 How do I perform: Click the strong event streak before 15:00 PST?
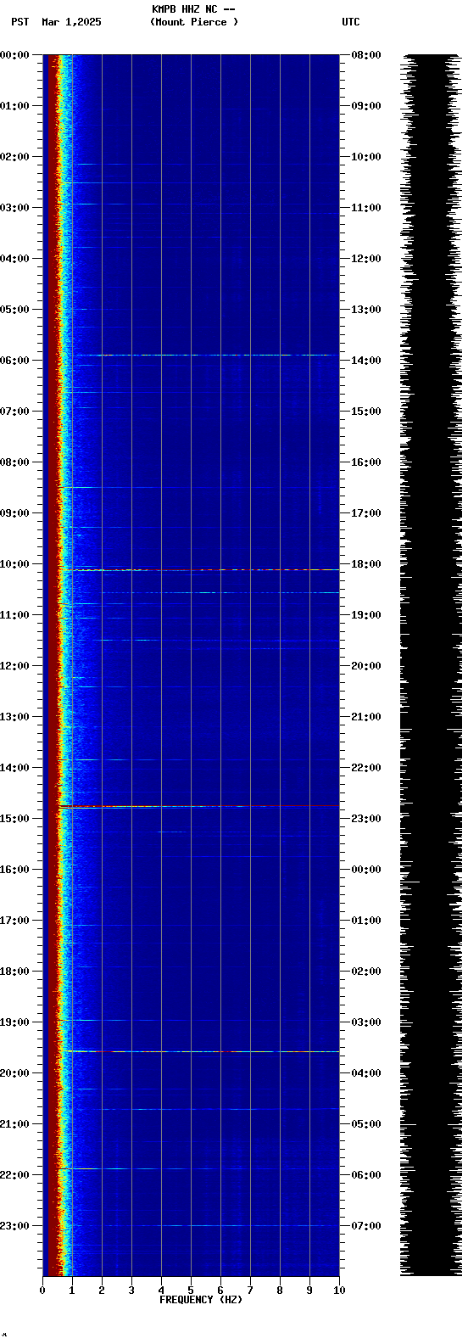[198, 807]
